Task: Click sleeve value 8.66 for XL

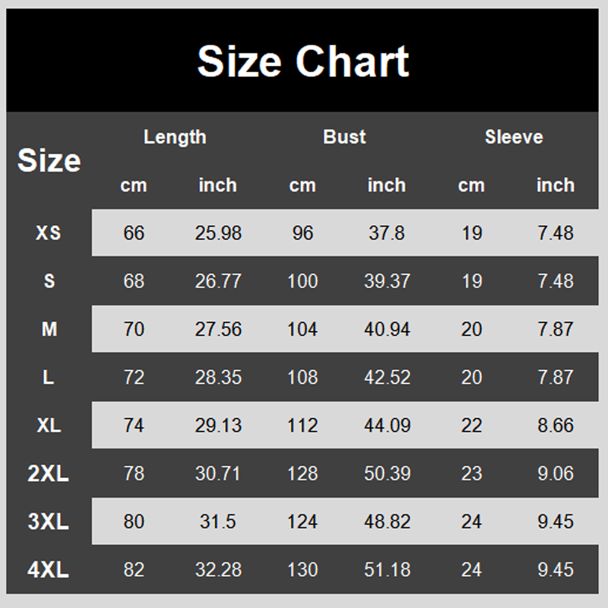Action: point(556,426)
